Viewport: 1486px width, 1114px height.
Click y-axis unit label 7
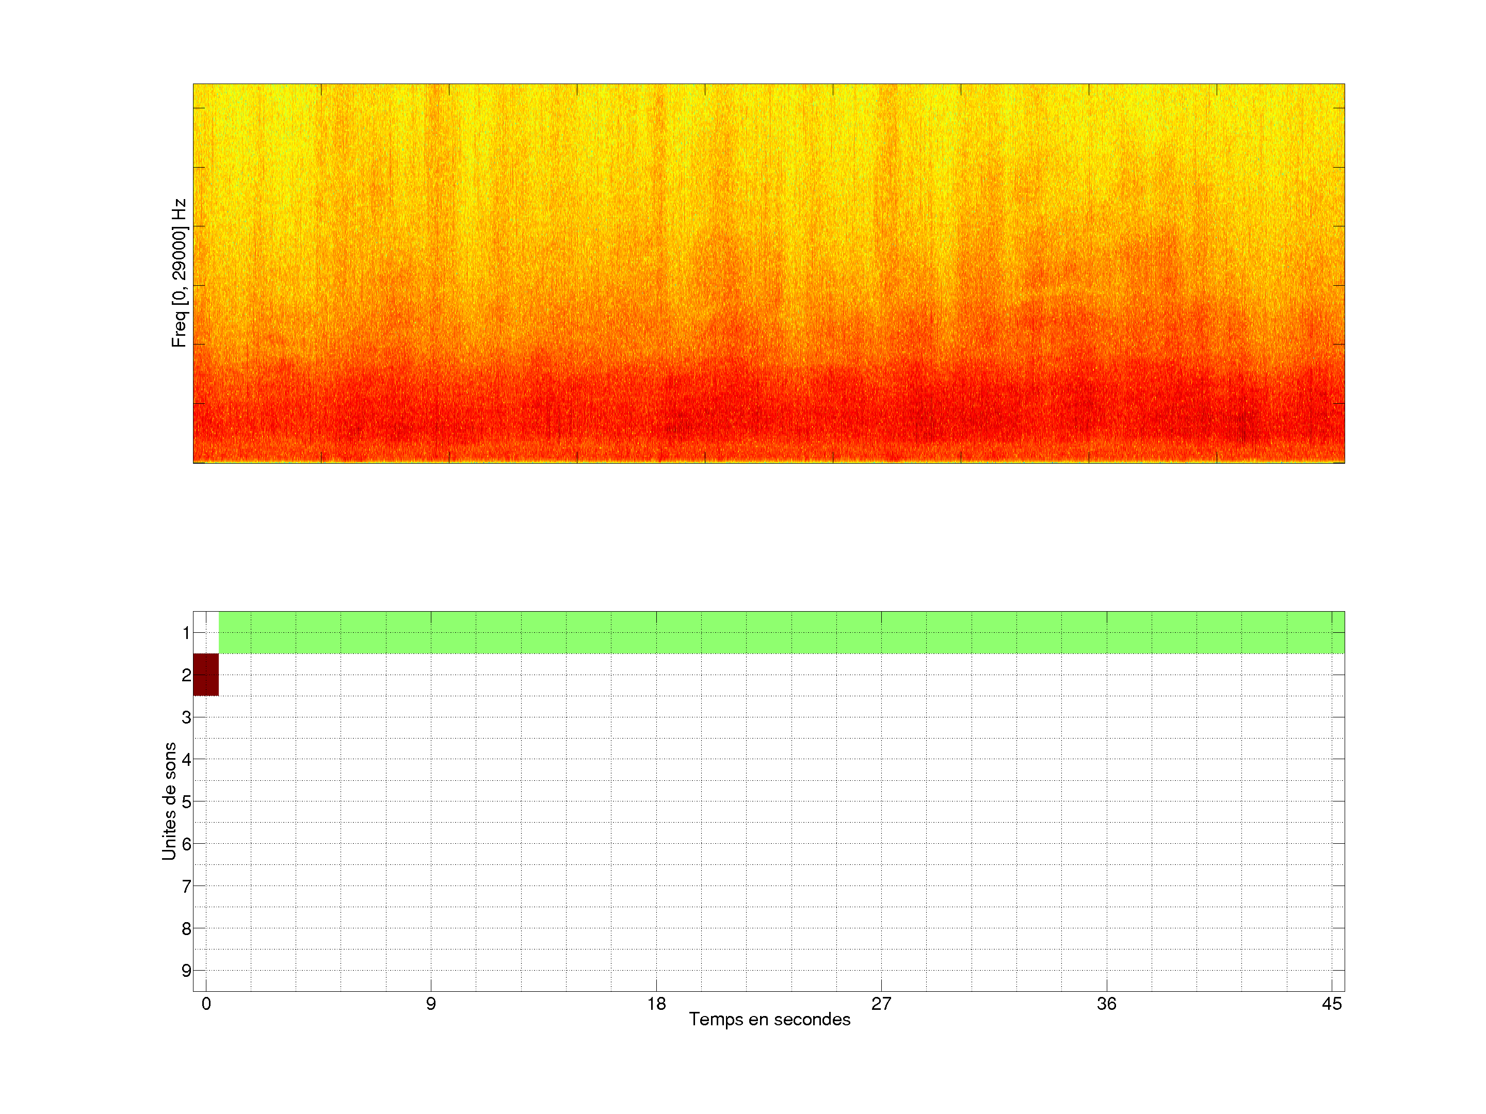(186, 887)
